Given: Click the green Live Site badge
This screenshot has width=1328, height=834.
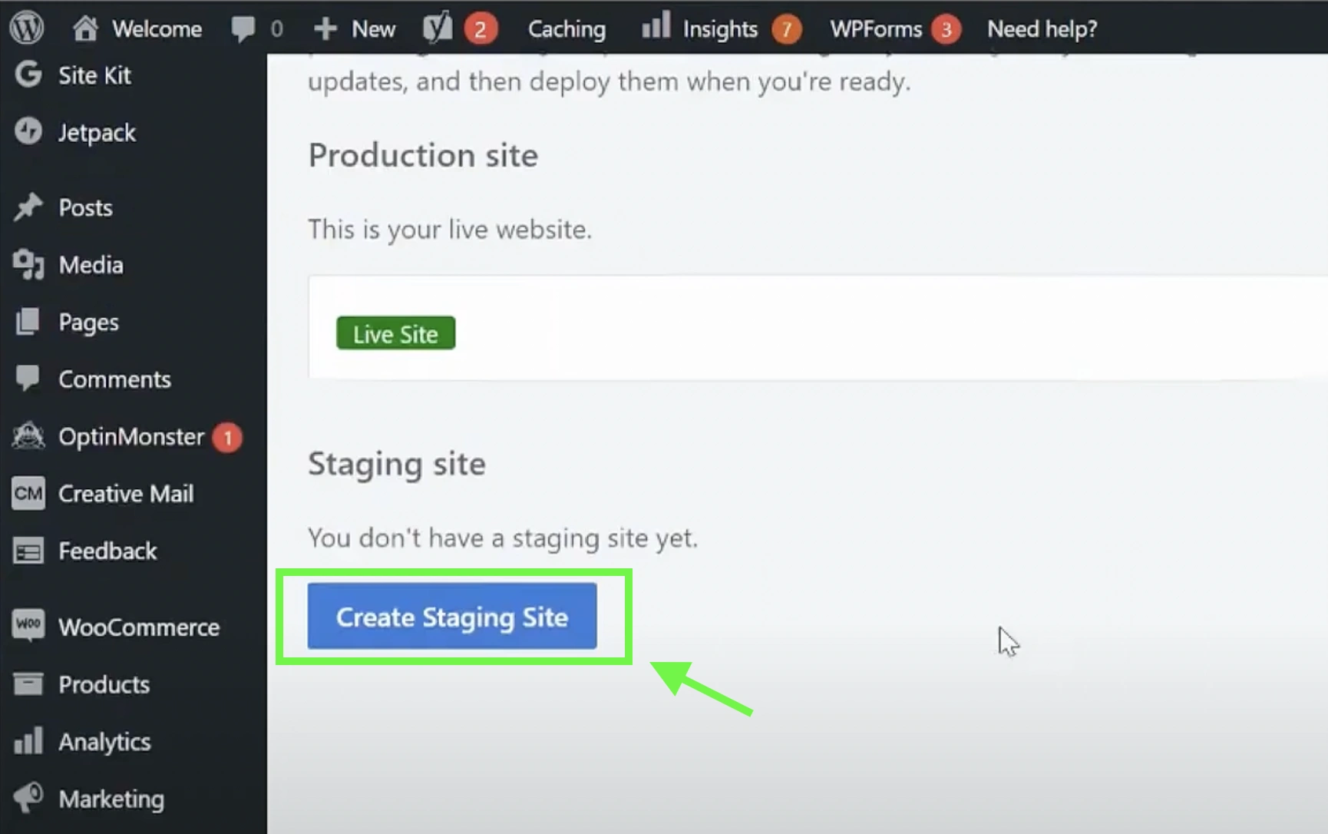Looking at the screenshot, I should tap(395, 333).
